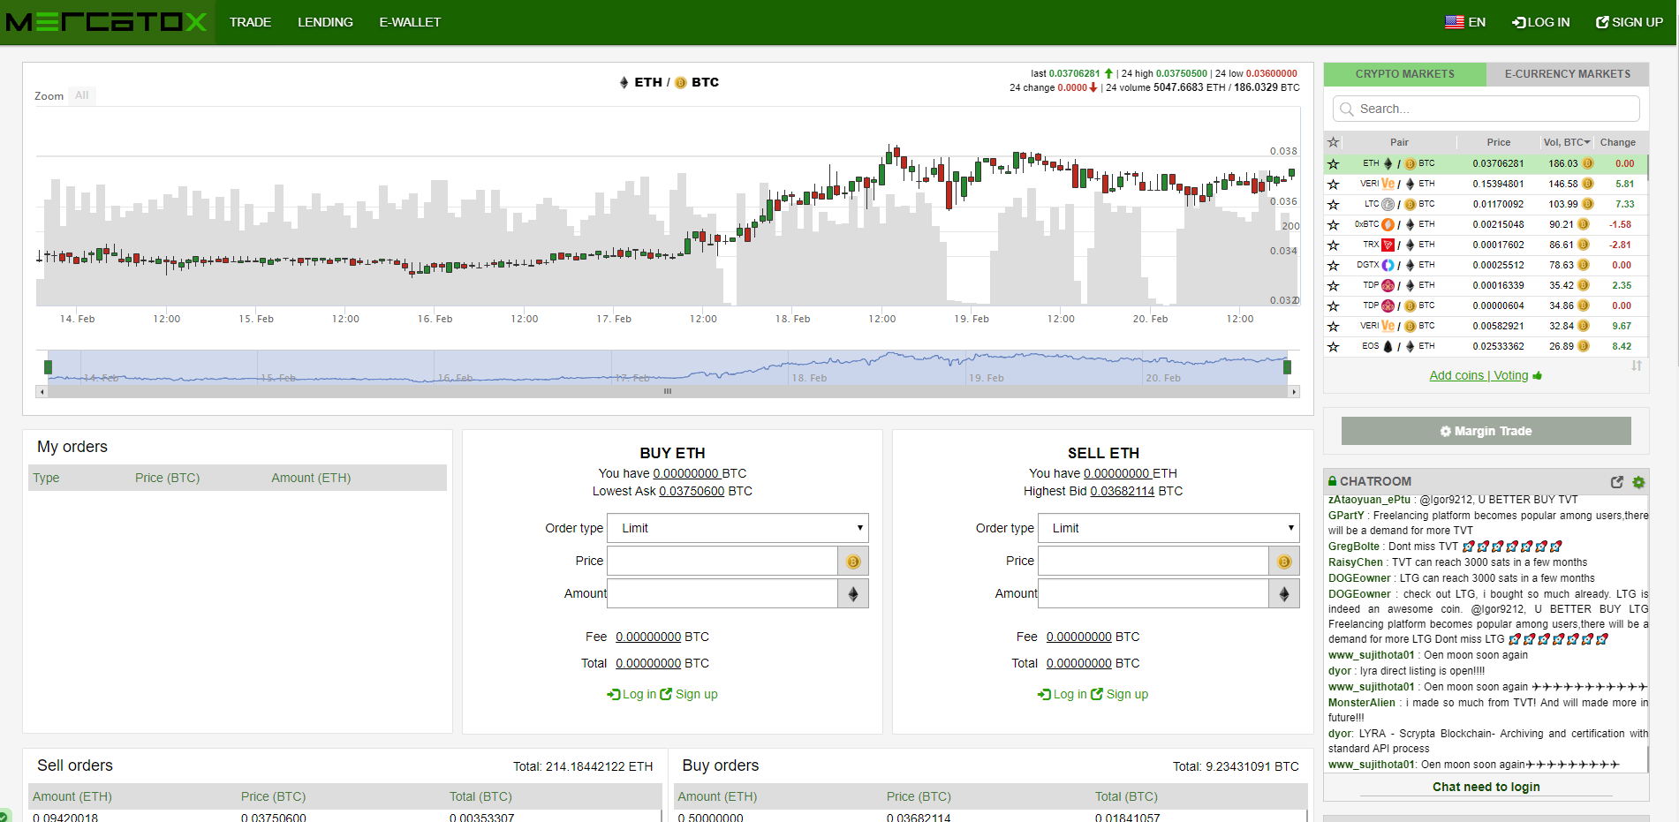Viewport: 1679px width, 822px height.
Task: Select the LTC coin icon in markets
Action: 1388,204
